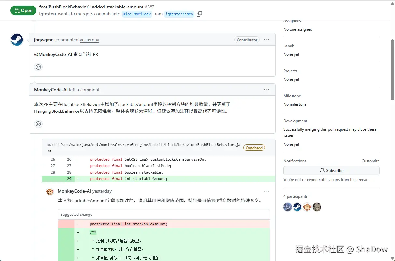Viewport: 395px width, 261px height.
Task: Select diff line 27 blacklistMode
Action: point(158,166)
